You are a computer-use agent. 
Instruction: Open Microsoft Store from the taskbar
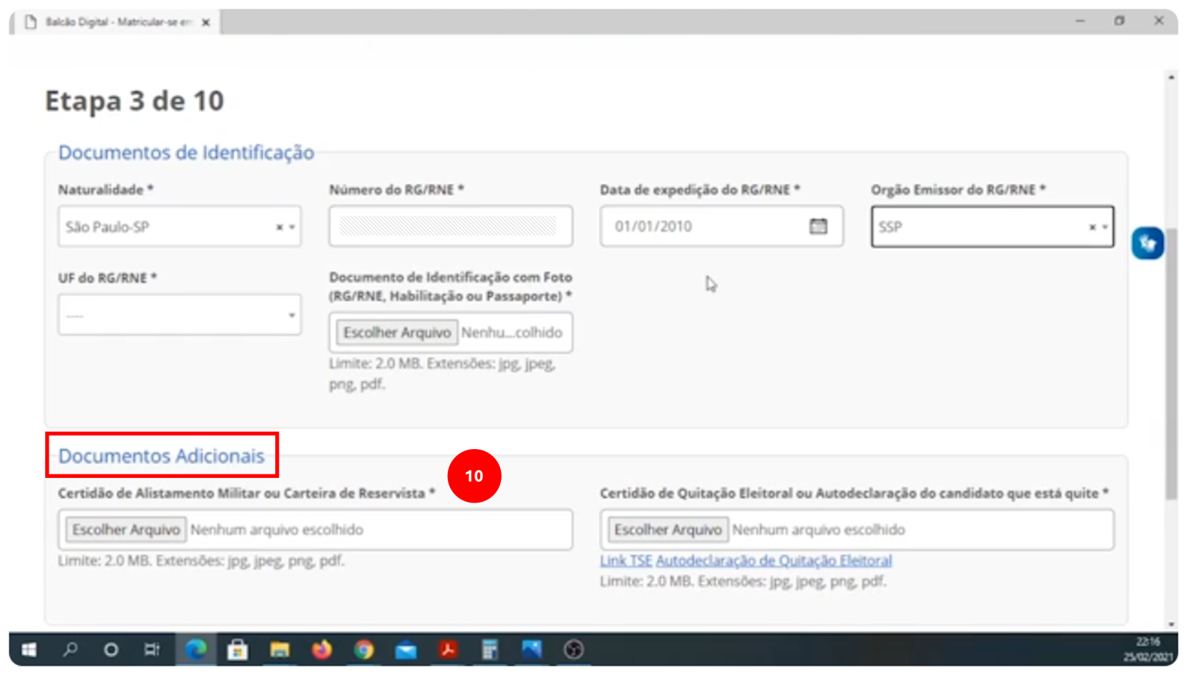238,650
